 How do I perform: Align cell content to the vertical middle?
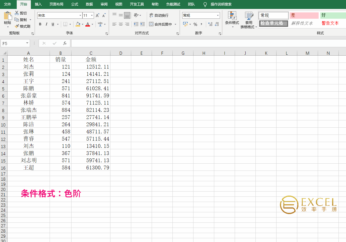pos(121,15)
